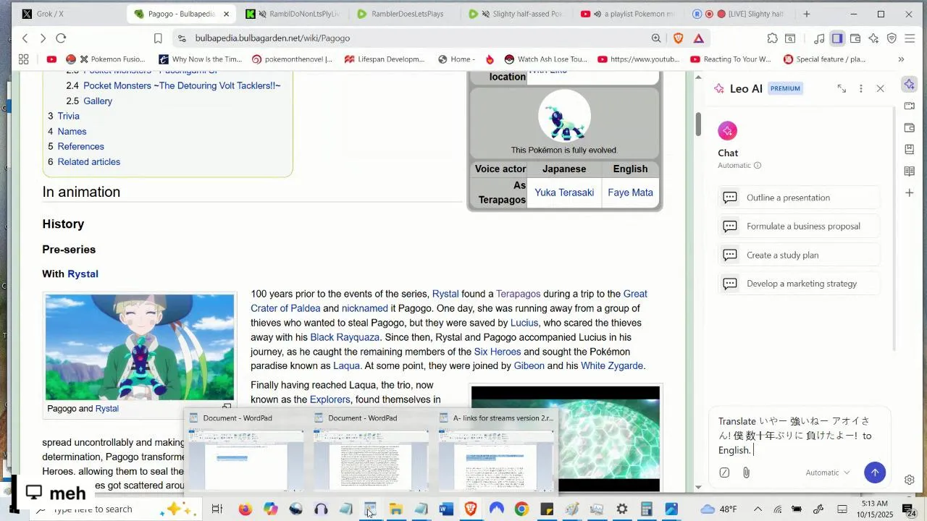927x521 pixels.
Task: Open Pagogo and Rystal image thumbnail
Action: 140,347
